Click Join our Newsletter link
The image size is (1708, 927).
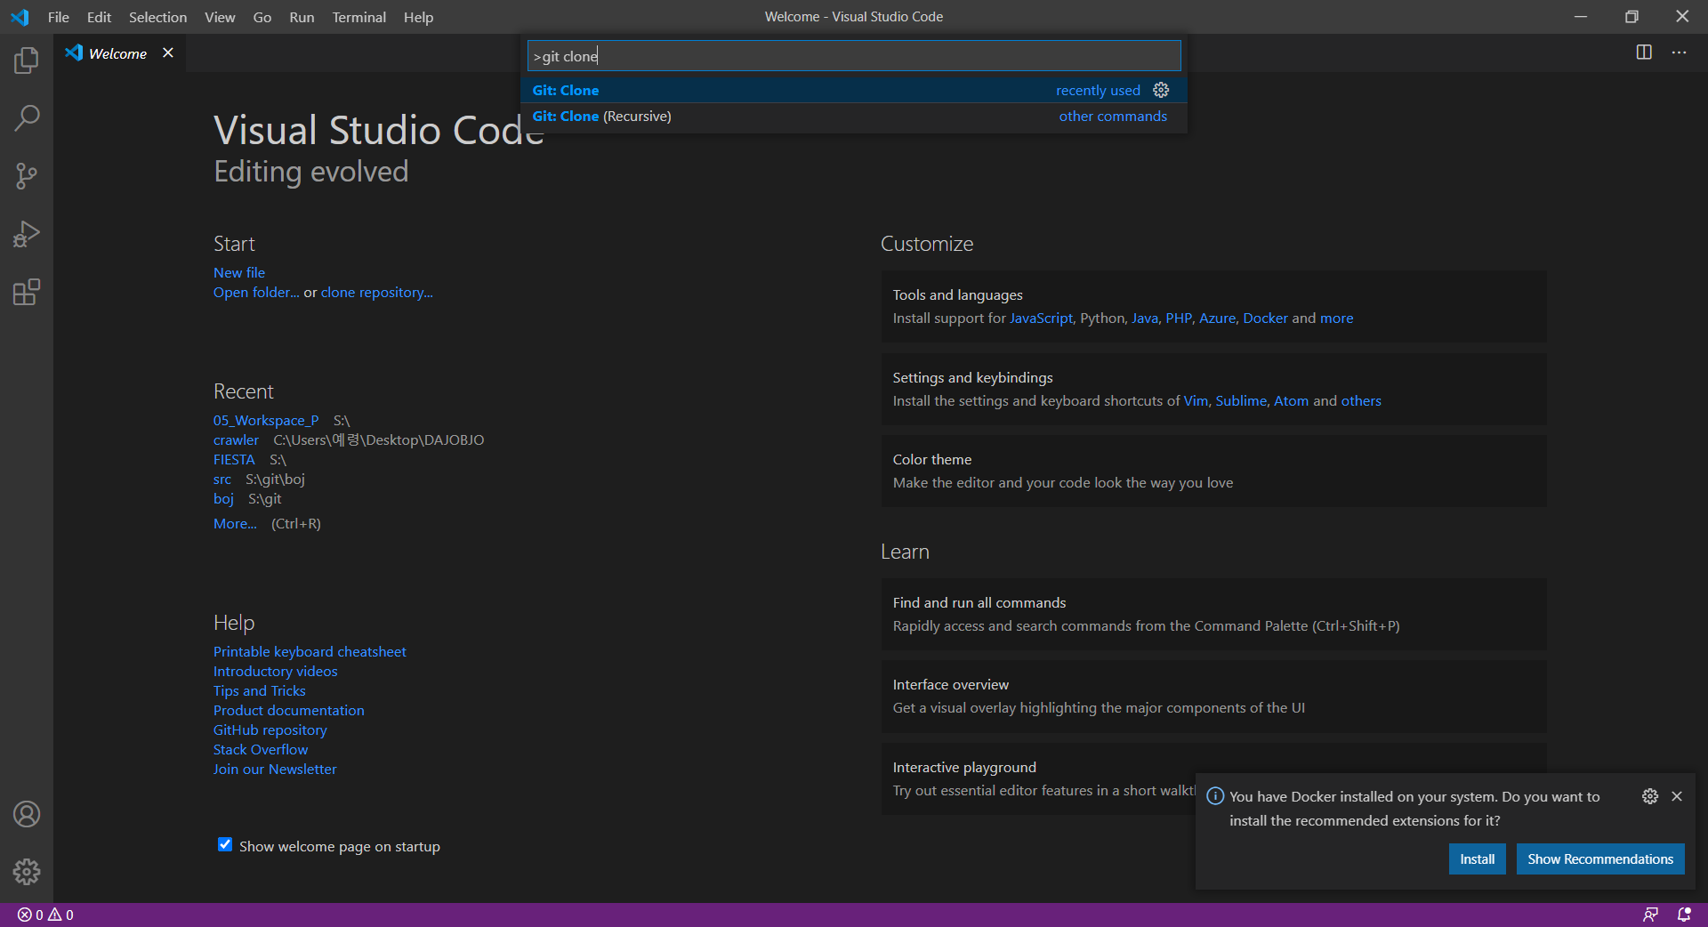(x=275, y=769)
